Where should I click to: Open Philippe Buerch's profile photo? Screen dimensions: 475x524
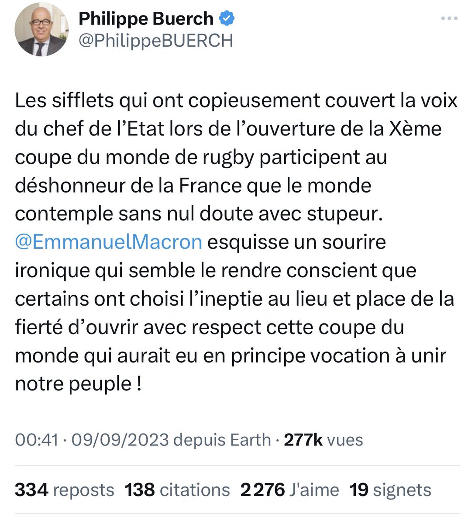(41, 31)
